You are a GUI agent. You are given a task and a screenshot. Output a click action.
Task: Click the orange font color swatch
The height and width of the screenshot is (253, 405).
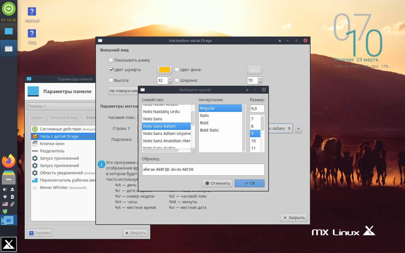coord(164,70)
